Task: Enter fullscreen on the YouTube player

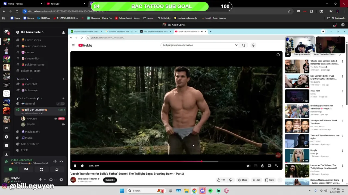Action: [x=277, y=166]
